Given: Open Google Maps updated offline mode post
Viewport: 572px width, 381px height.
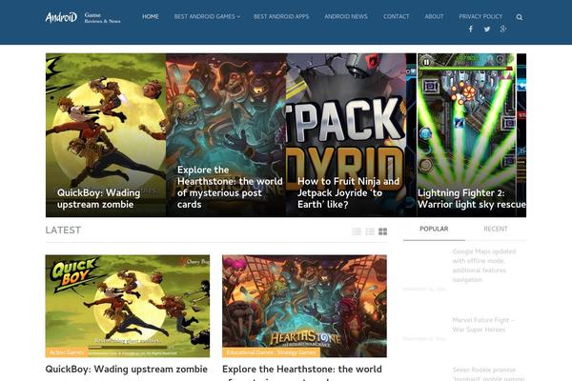Looking at the screenshot, I should [483, 266].
